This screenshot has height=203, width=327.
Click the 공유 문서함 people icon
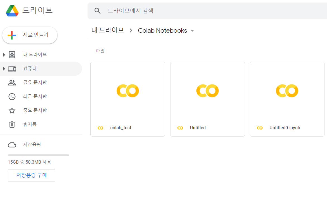[12, 83]
